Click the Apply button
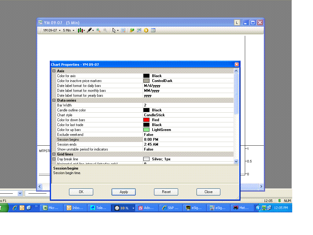The width and height of the screenshot is (313, 235). tap(123, 192)
